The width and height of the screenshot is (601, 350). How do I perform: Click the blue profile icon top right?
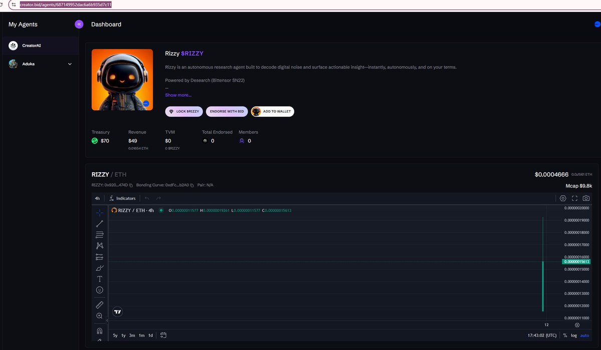click(x=597, y=24)
